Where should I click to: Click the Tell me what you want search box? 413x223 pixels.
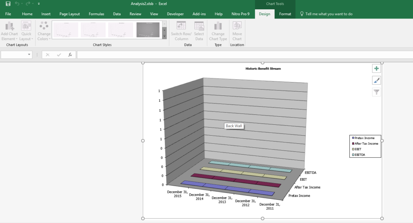[x=329, y=14]
